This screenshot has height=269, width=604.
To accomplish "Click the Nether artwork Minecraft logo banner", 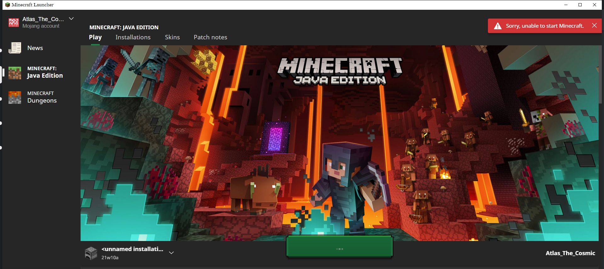I will click(x=339, y=71).
